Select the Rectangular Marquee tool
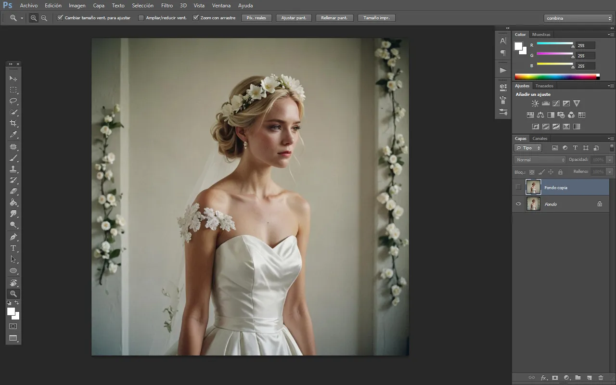Image resolution: width=616 pixels, height=385 pixels. click(13, 90)
